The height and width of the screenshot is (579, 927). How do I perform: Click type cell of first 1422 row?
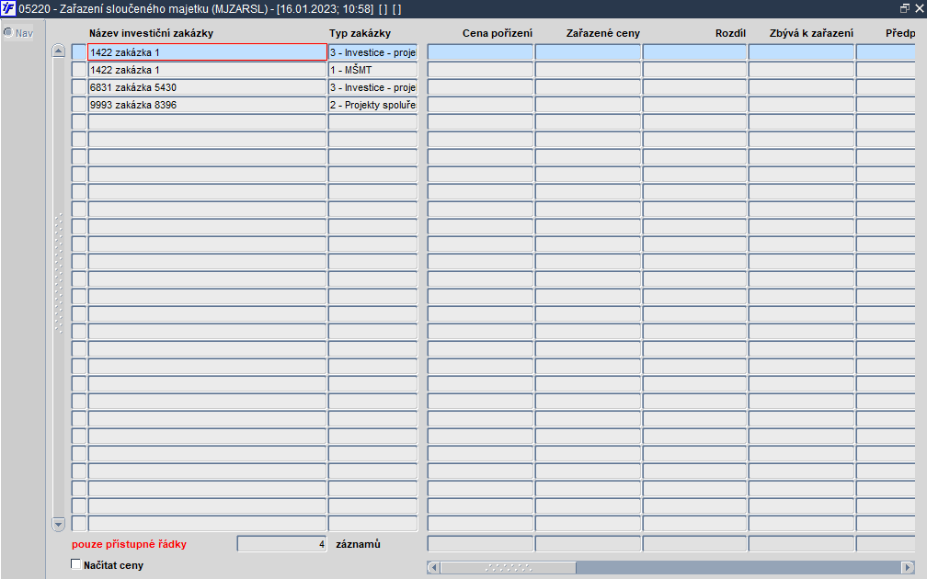[373, 52]
